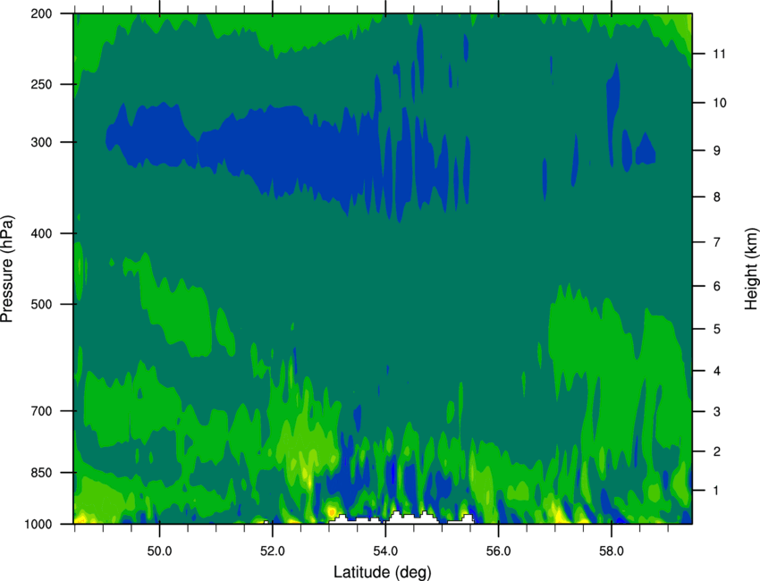Click the "Height (km)" axis title
The height and width of the screenshot is (581, 760).
(x=750, y=269)
